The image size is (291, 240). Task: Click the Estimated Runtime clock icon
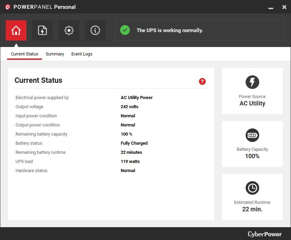(x=252, y=188)
